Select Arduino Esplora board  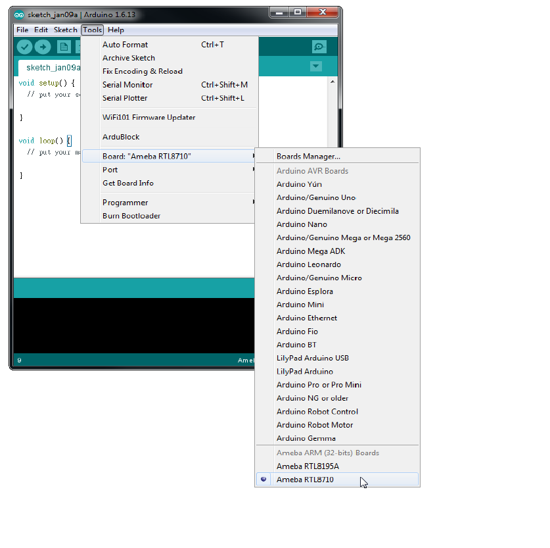pyautogui.click(x=338, y=291)
